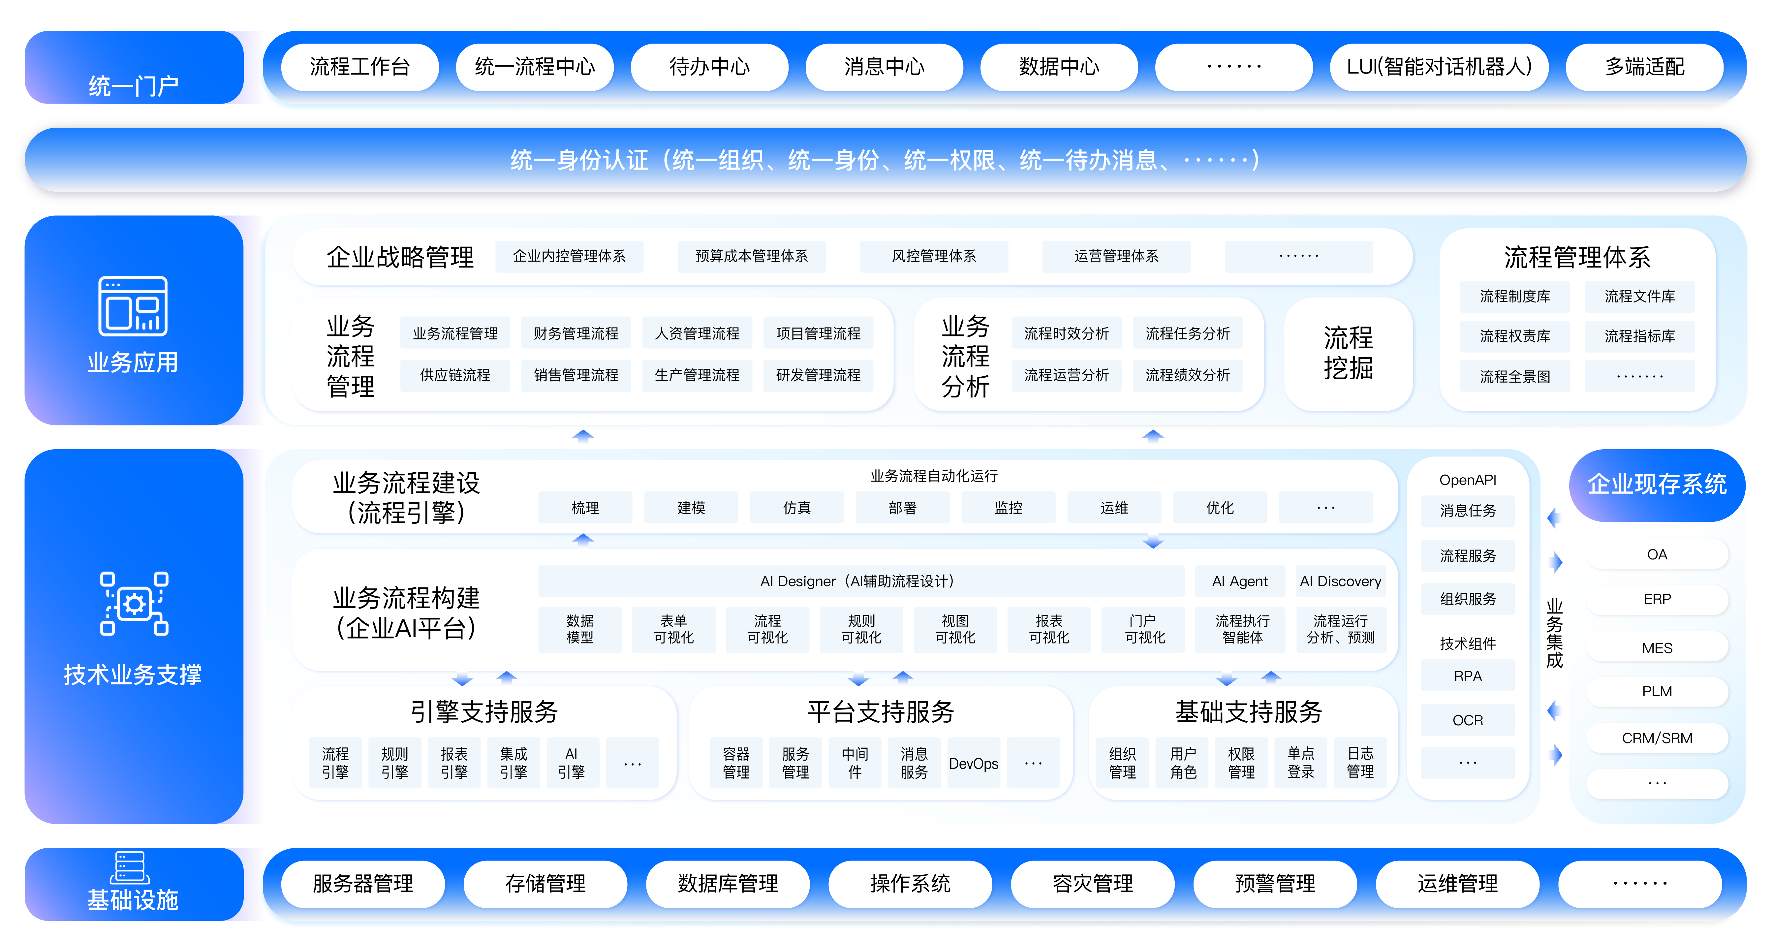The image size is (1773, 943).
Task: Select ERP system entry
Action: pyautogui.click(x=1657, y=599)
